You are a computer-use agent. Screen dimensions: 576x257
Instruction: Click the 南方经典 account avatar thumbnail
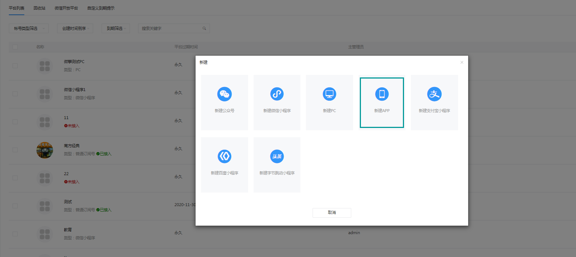(x=45, y=150)
